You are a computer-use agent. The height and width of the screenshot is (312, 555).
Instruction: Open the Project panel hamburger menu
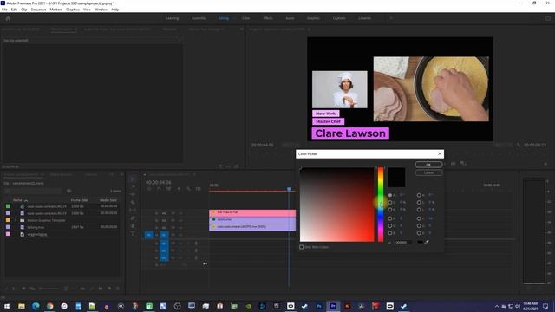click(42, 174)
